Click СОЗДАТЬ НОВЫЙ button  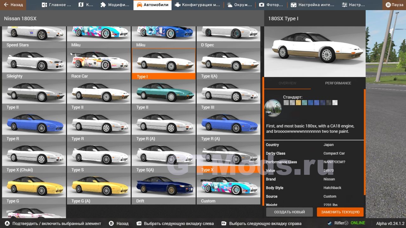[289, 212]
